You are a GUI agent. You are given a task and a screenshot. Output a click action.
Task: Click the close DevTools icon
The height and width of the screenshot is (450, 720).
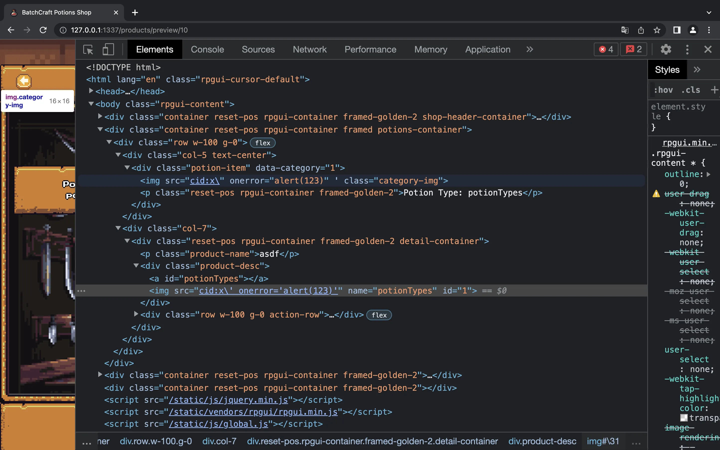point(708,49)
